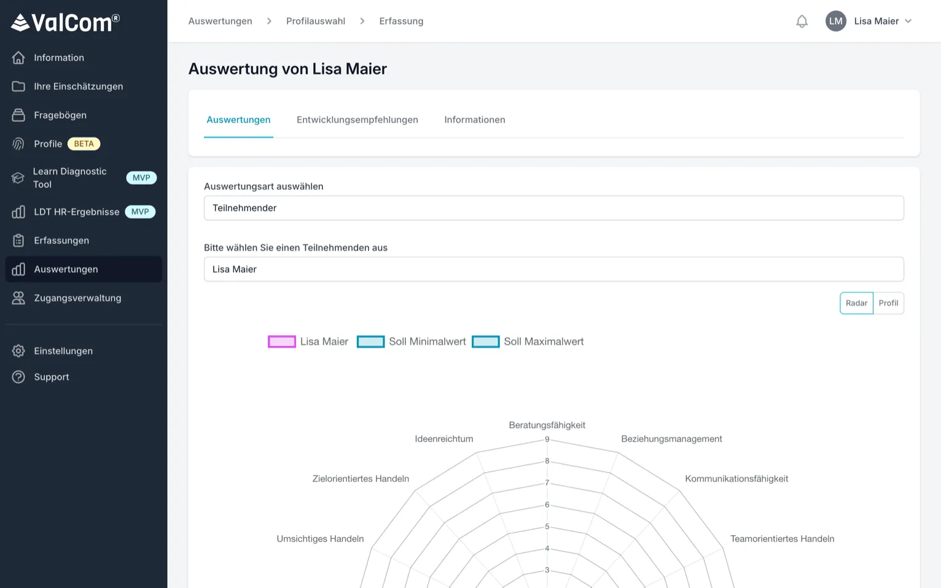Open LDT HR-Ergebnisse
Image resolution: width=941 pixels, height=588 pixels.
[x=84, y=212]
